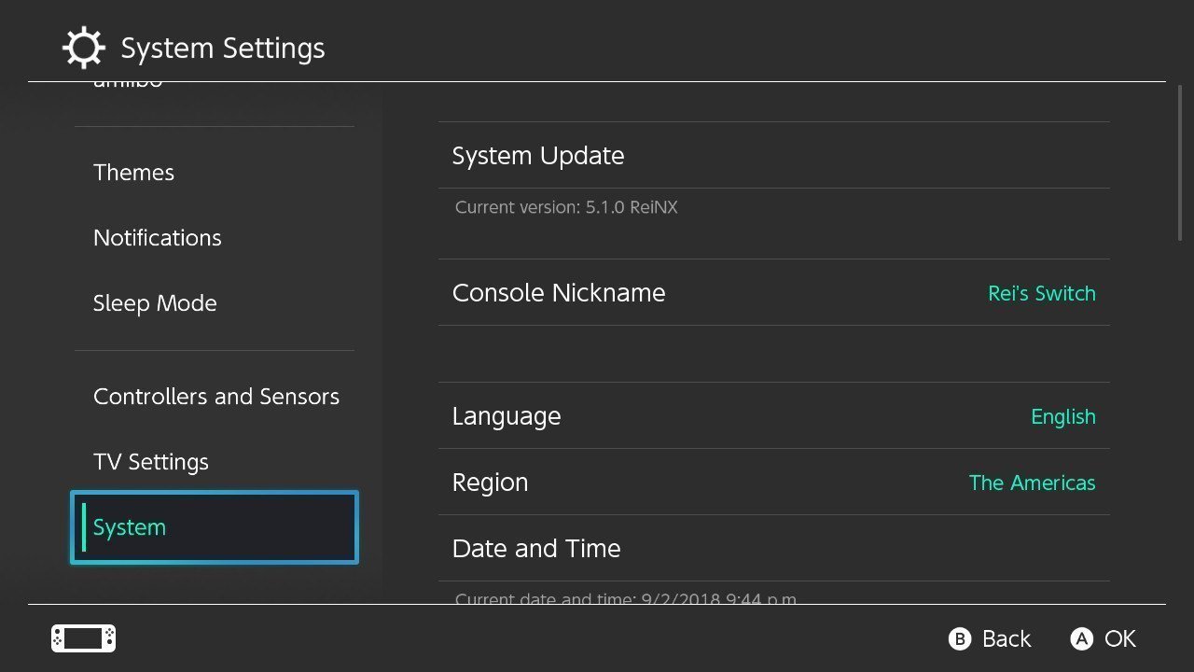
Task: Open Date and Time settings
Action: pos(774,548)
